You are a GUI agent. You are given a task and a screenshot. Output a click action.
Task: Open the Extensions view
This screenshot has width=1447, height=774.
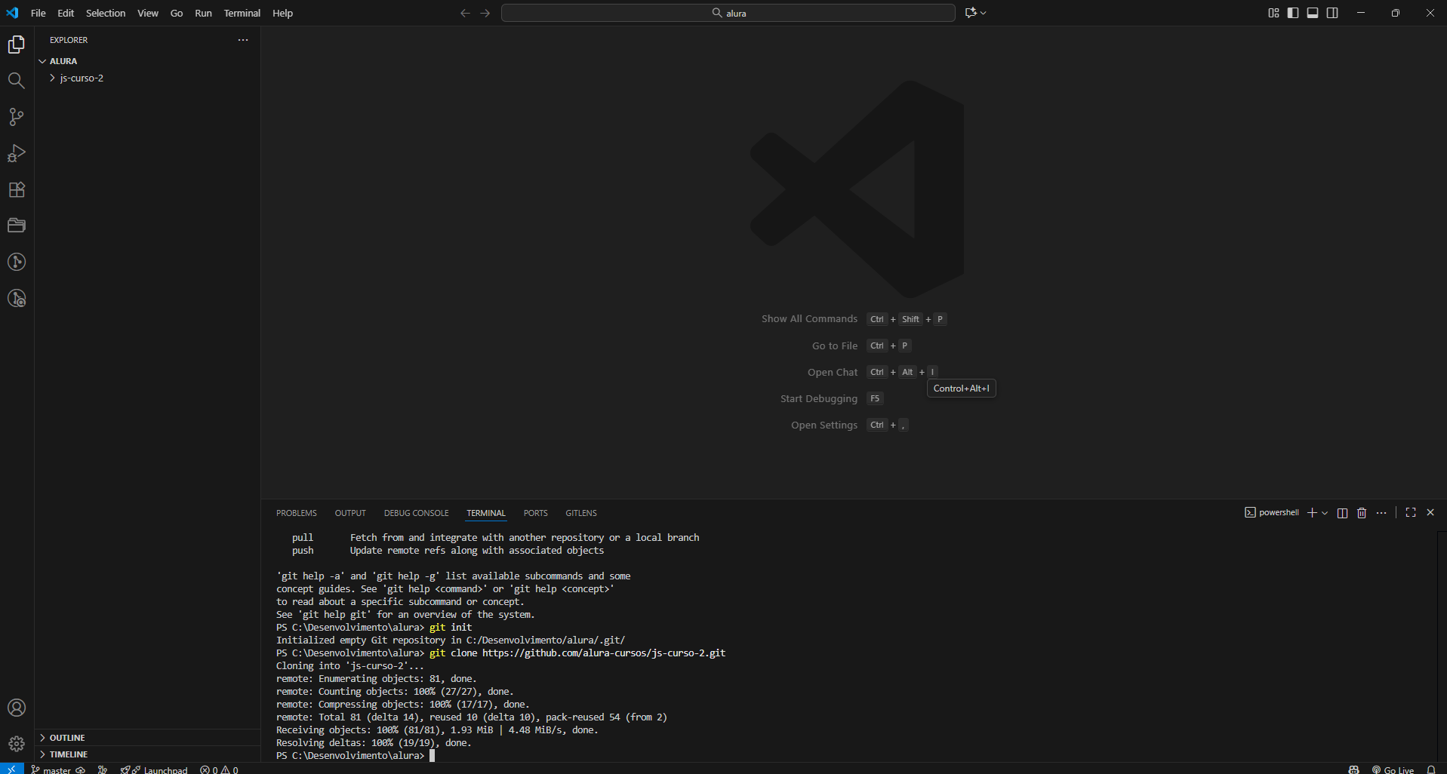(x=17, y=189)
